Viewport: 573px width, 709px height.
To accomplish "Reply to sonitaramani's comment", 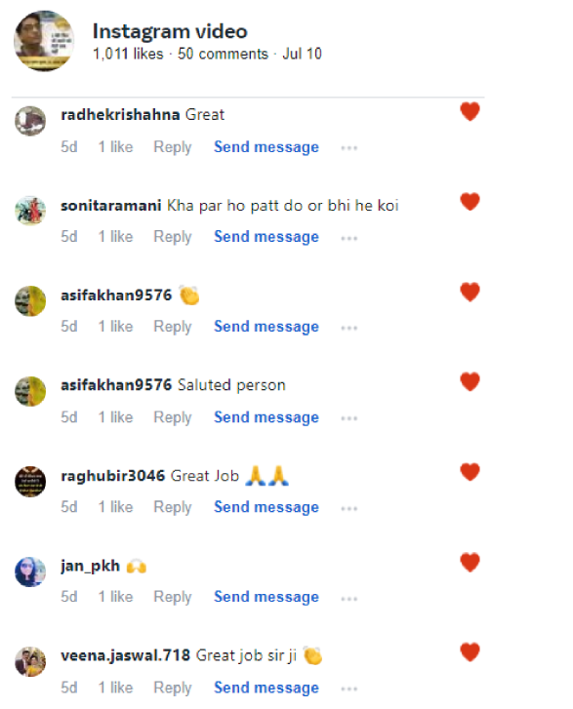I will (173, 237).
